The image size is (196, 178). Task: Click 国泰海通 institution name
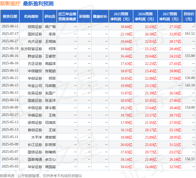[35, 159]
